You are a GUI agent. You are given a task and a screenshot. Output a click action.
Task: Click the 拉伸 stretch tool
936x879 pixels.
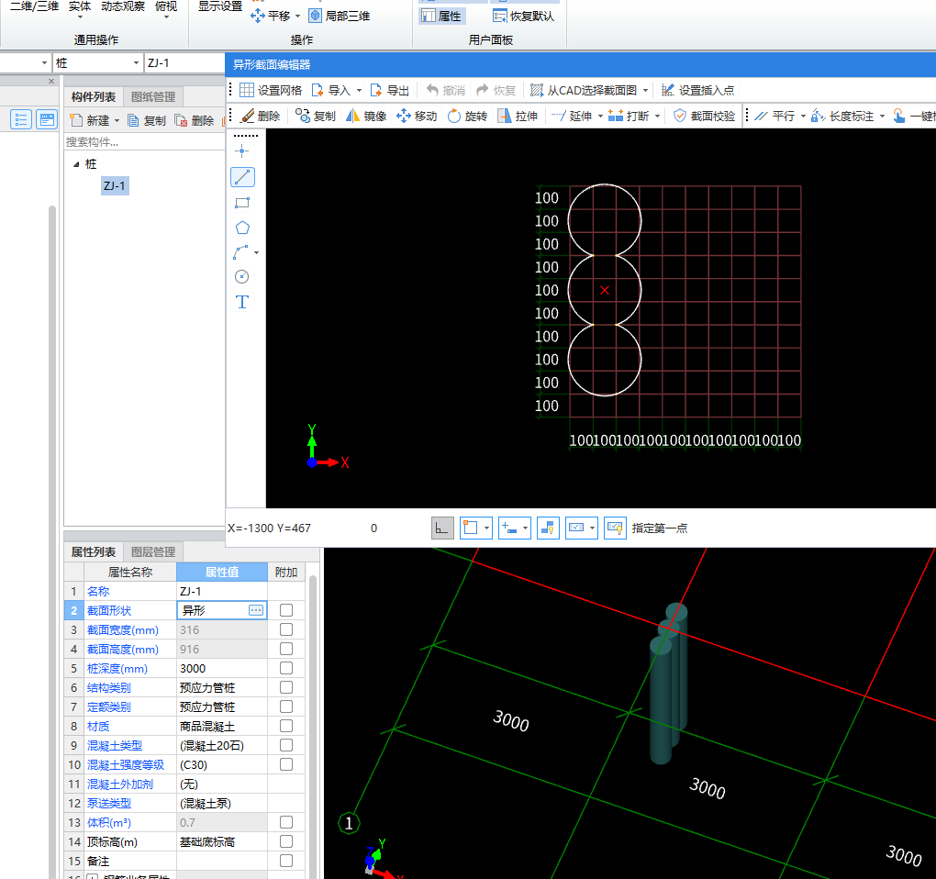(x=518, y=116)
